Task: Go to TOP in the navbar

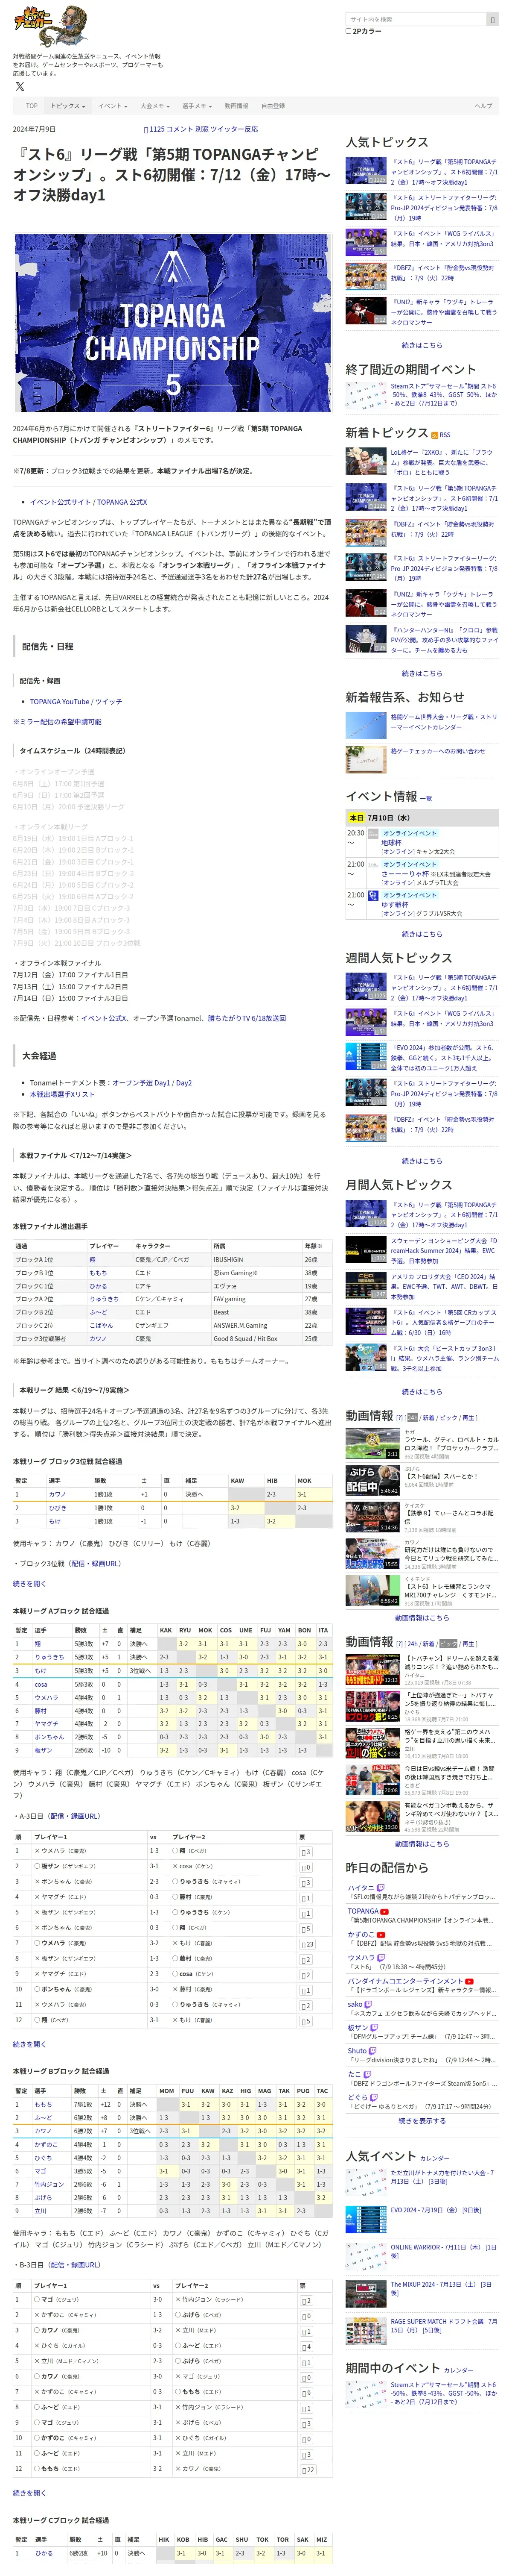Action: pyautogui.click(x=32, y=106)
